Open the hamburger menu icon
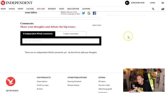This screenshot has height=93, width=166. pos(163,3)
